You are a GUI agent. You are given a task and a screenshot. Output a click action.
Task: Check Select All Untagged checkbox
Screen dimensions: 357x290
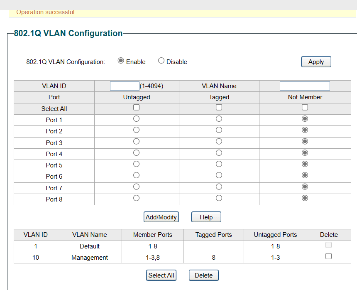(136, 107)
